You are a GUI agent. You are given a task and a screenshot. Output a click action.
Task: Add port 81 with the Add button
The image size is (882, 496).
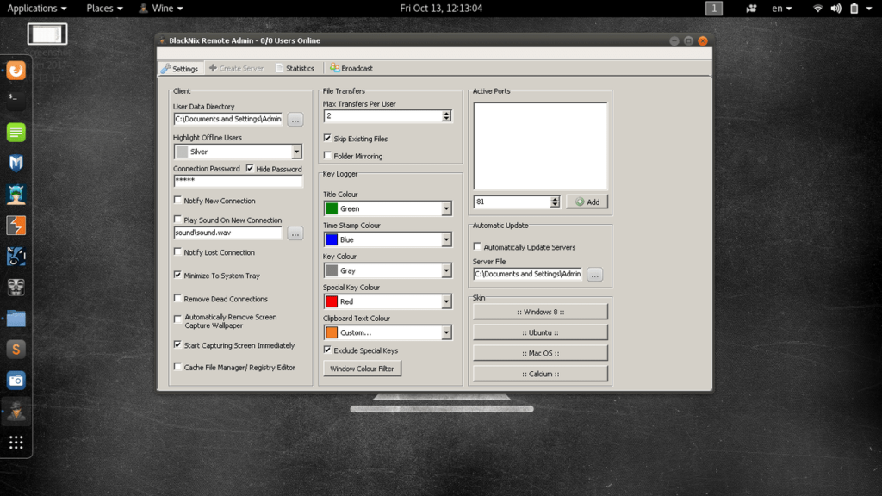(x=587, y=201)
